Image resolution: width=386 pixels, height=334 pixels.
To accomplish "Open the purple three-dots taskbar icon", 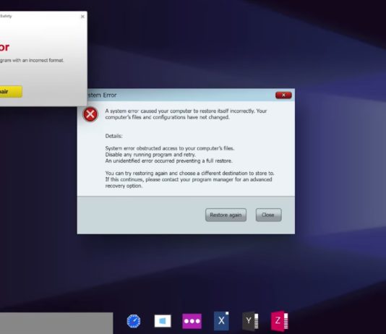I will point(192,321).
